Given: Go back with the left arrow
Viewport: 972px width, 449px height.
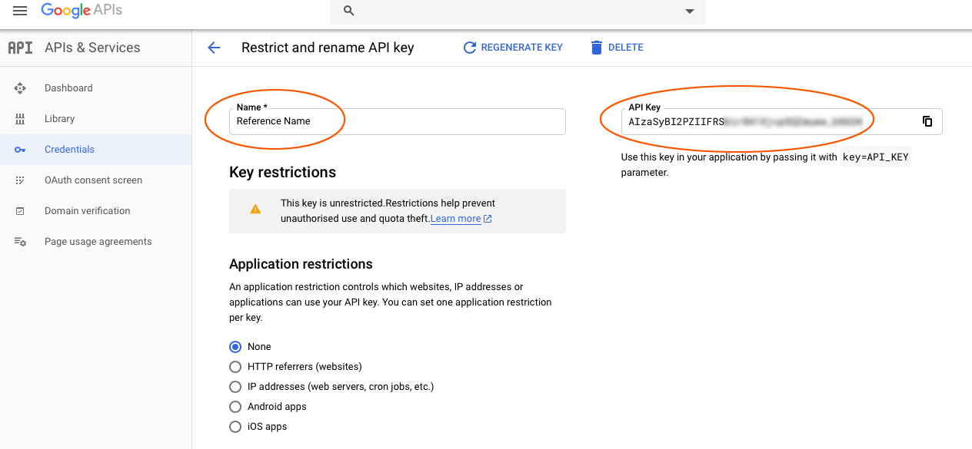Looking at the screenshot, I should point(214,48).
